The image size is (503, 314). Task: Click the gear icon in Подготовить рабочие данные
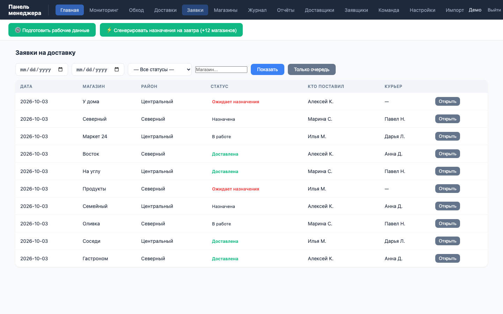click(18, 30)
